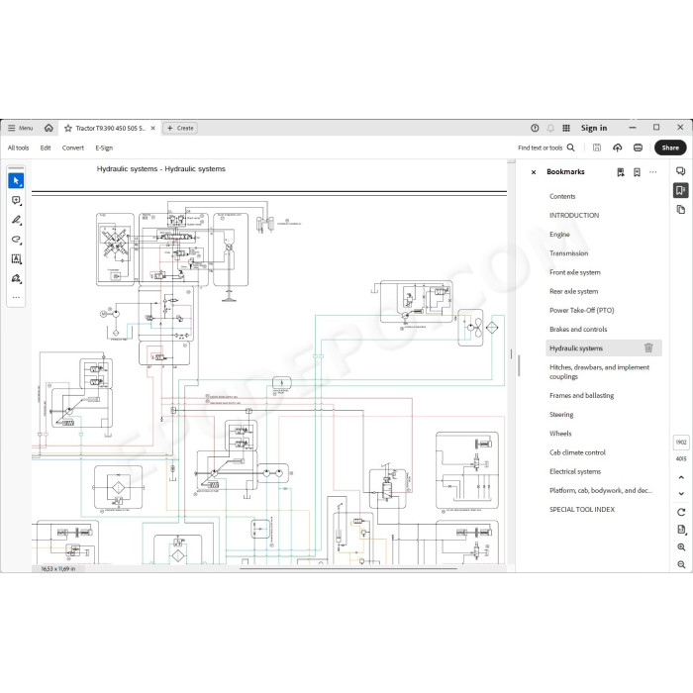
Task: Open the All tools menu
Action: tap(18, 148)
